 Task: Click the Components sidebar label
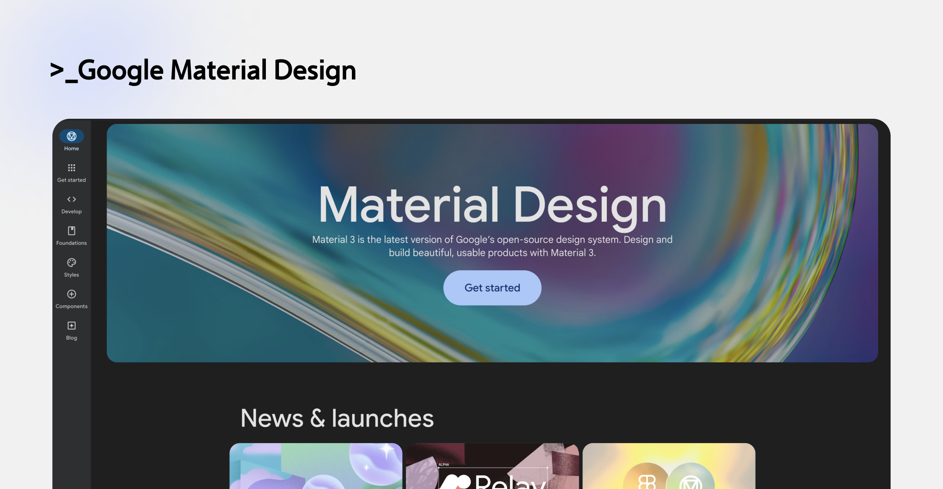point(72,306)
